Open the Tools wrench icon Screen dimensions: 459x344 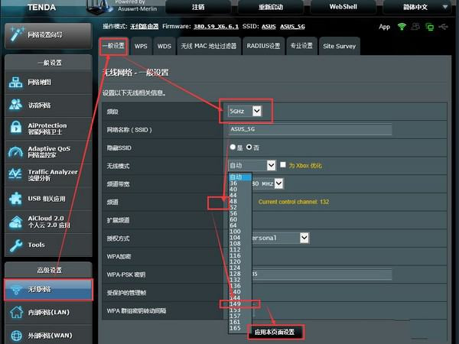point(16,245)
